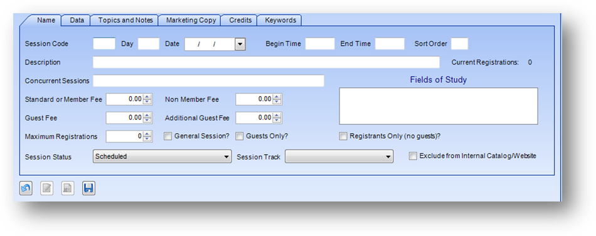Click the Standard or Member Fee amount field
This screenshot has width=596, height=236.
pos(125,99)
